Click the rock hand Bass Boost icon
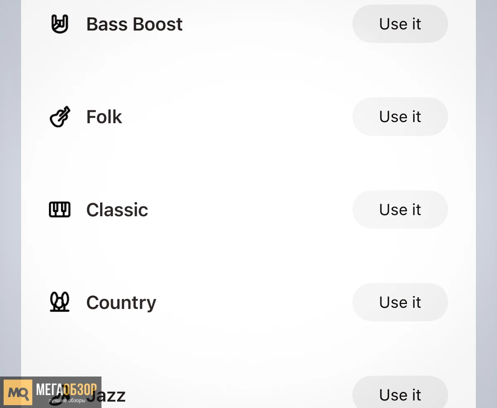 [x=60, y=24]
